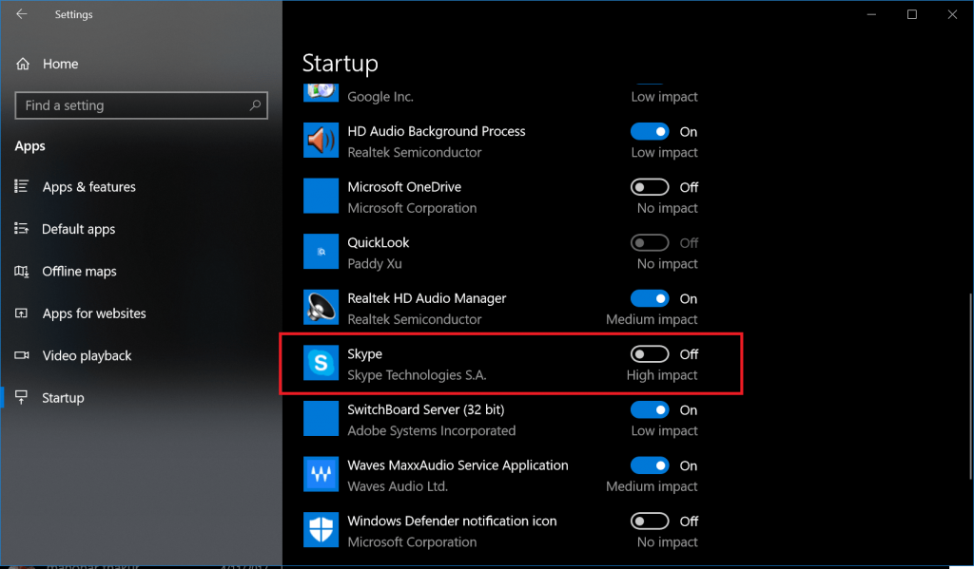The height and width of the screenshot is (569, 974).
Task: Click the Home house icon
Action: click(23, 64)
